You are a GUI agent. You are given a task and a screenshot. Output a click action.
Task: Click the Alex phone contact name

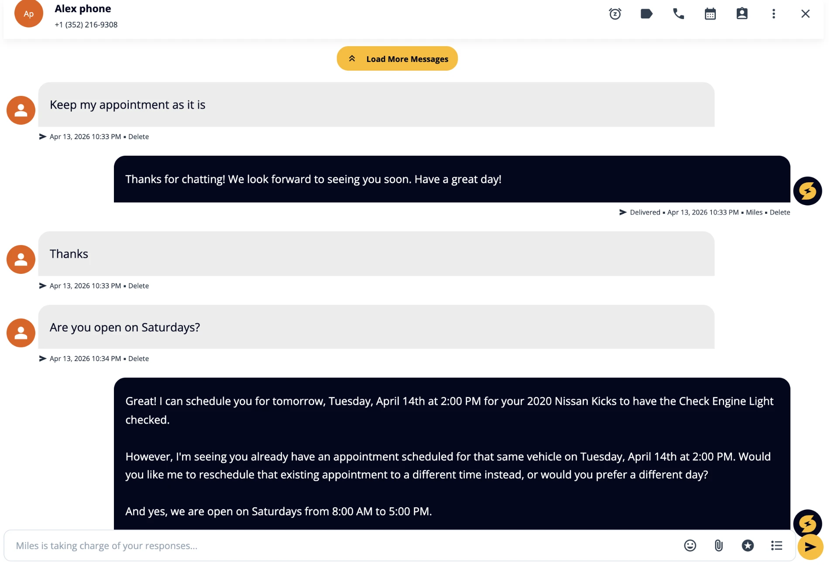83,9
